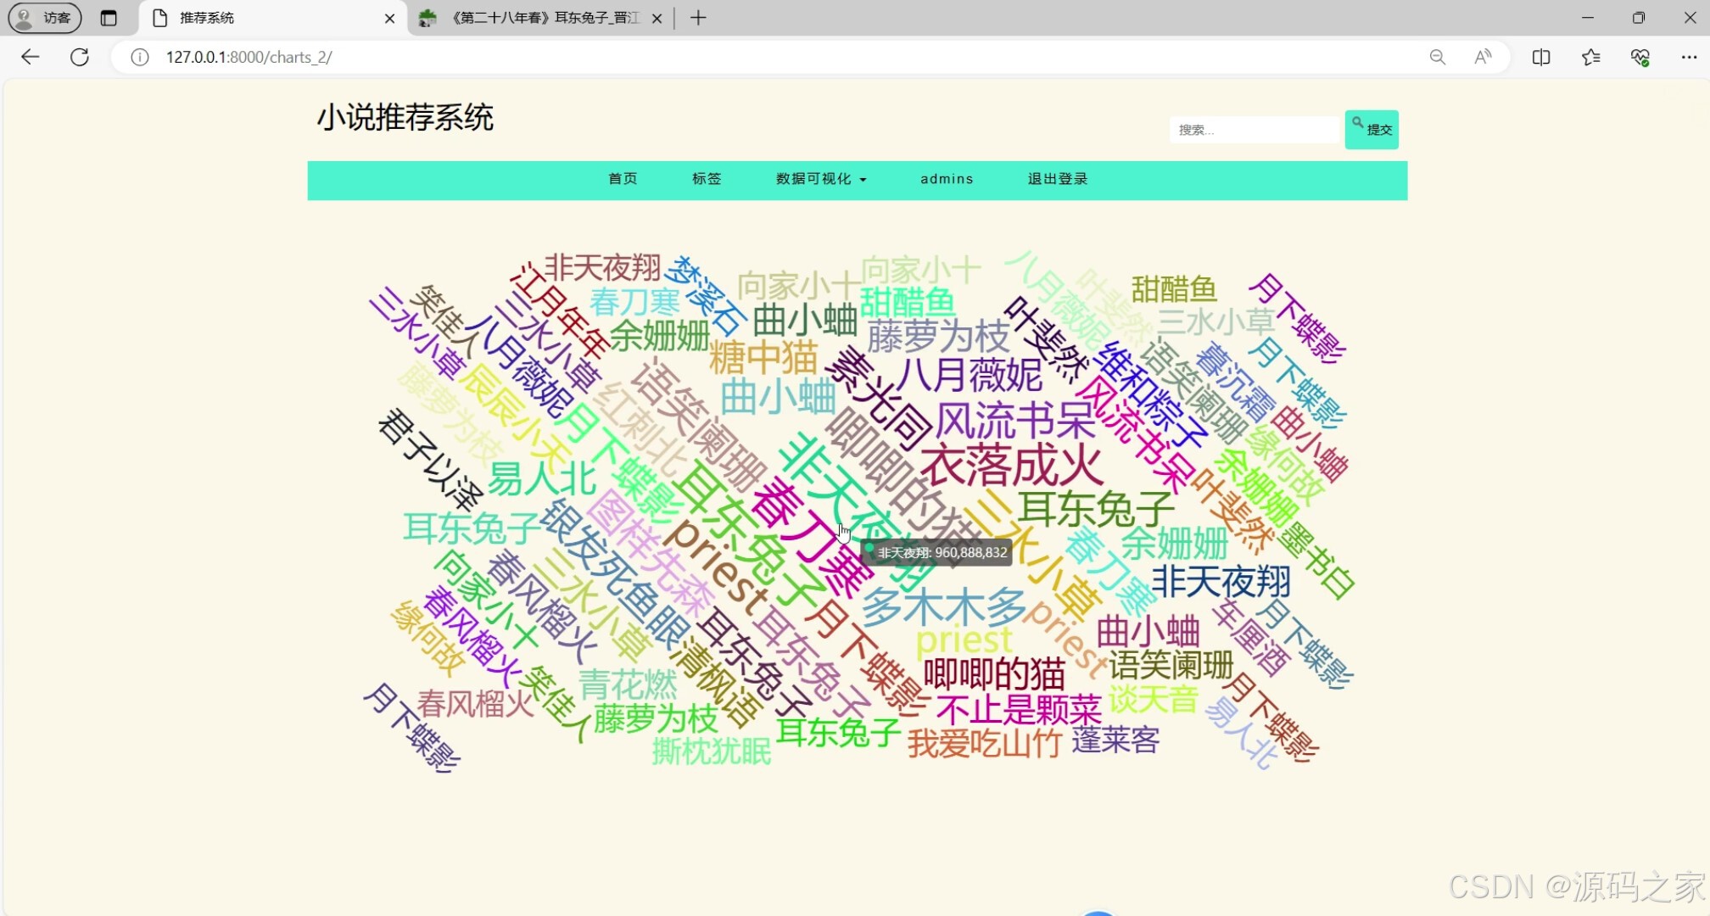1710x916 pixels.
Task: Switch to the 《第二十八年春》 tab
Action: pos(534,17)
